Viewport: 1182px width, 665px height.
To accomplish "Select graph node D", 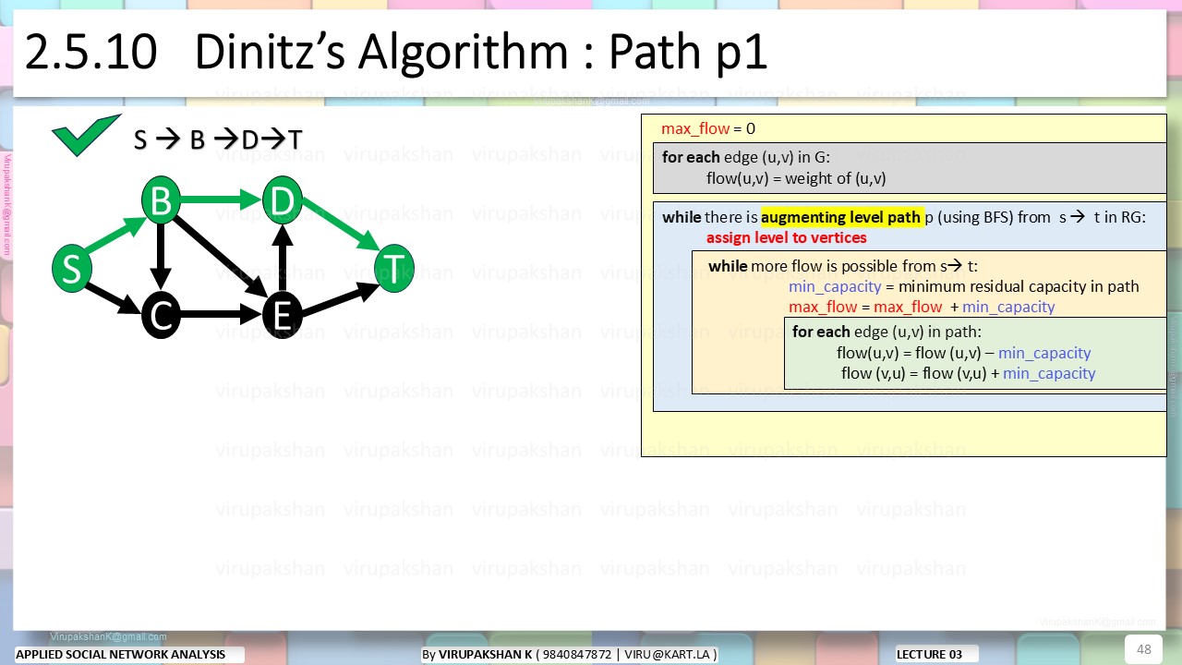I will pyautogui.click(x=283, y=200).
